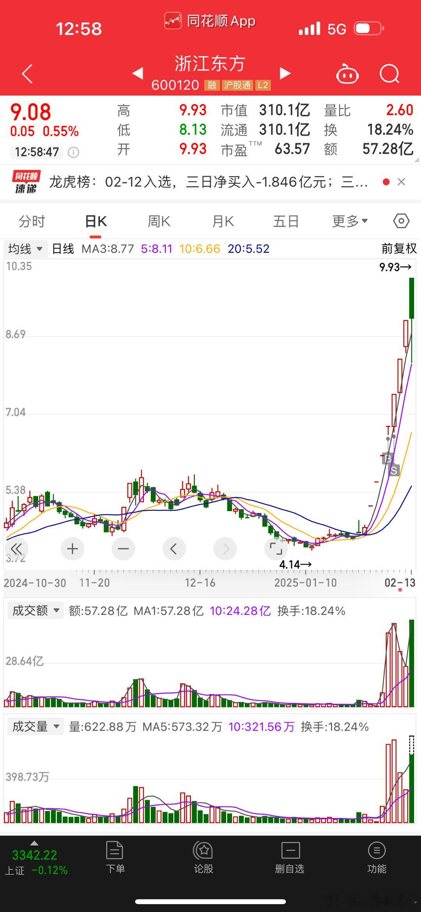Tap the L2 level-two tag
The width and height of the screenshot is (421, 912).
pyautogui.click(x=263, y=85)
